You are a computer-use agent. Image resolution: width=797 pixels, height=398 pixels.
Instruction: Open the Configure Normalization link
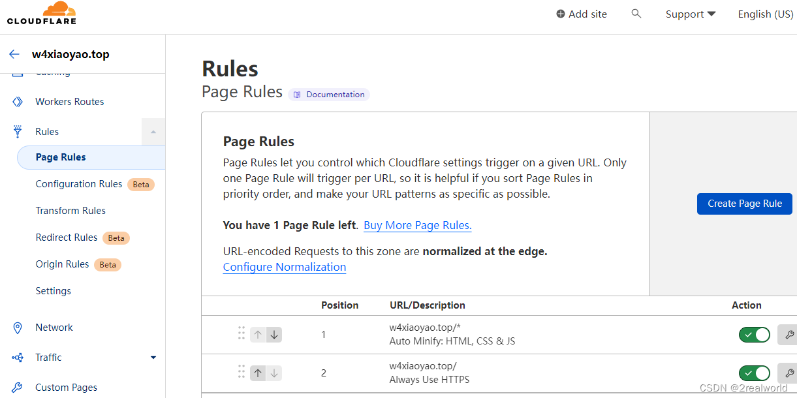(285, 267)
